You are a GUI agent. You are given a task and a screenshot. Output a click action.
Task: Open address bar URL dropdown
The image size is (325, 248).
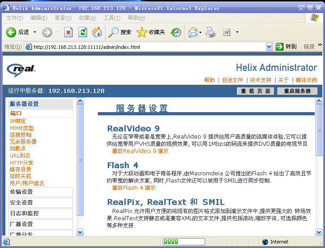pyautogui.click(x=269, y=47)
